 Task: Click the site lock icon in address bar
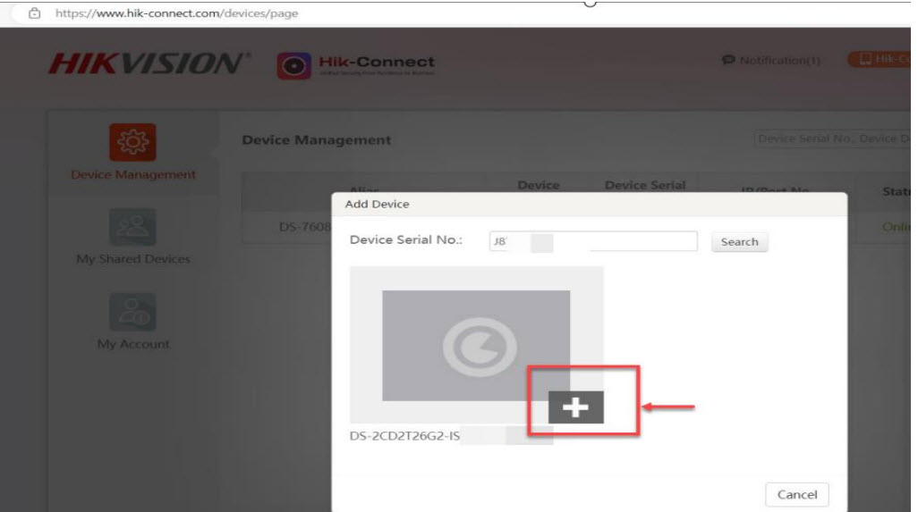[x=35, y=13]
